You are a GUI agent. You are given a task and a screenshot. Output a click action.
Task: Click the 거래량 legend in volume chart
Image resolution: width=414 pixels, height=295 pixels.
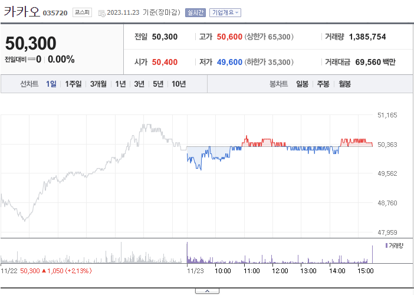395,245
